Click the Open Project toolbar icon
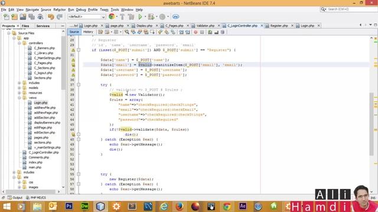The image size is (378, 212). coord(23,17)
